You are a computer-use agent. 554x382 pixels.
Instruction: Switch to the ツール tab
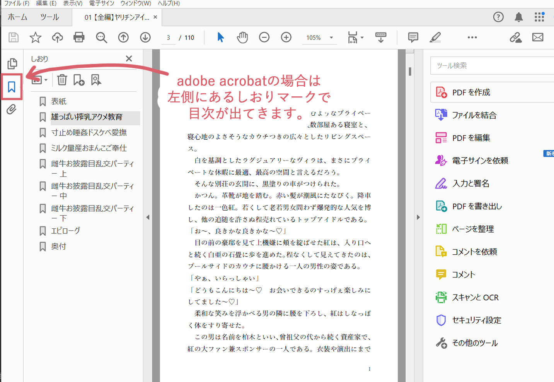(x=49, y=17)
